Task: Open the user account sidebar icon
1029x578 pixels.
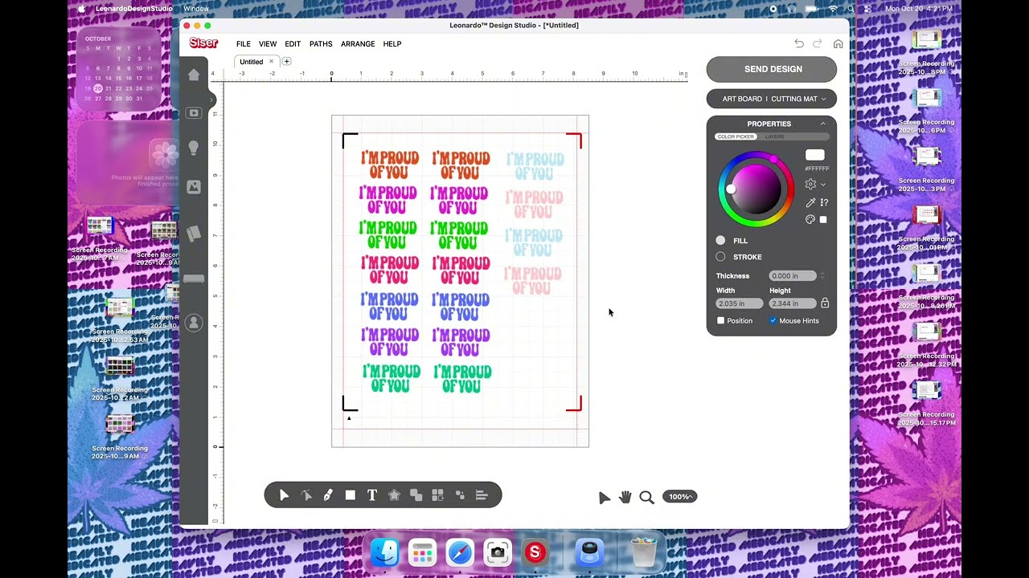Action: point(194,323)
